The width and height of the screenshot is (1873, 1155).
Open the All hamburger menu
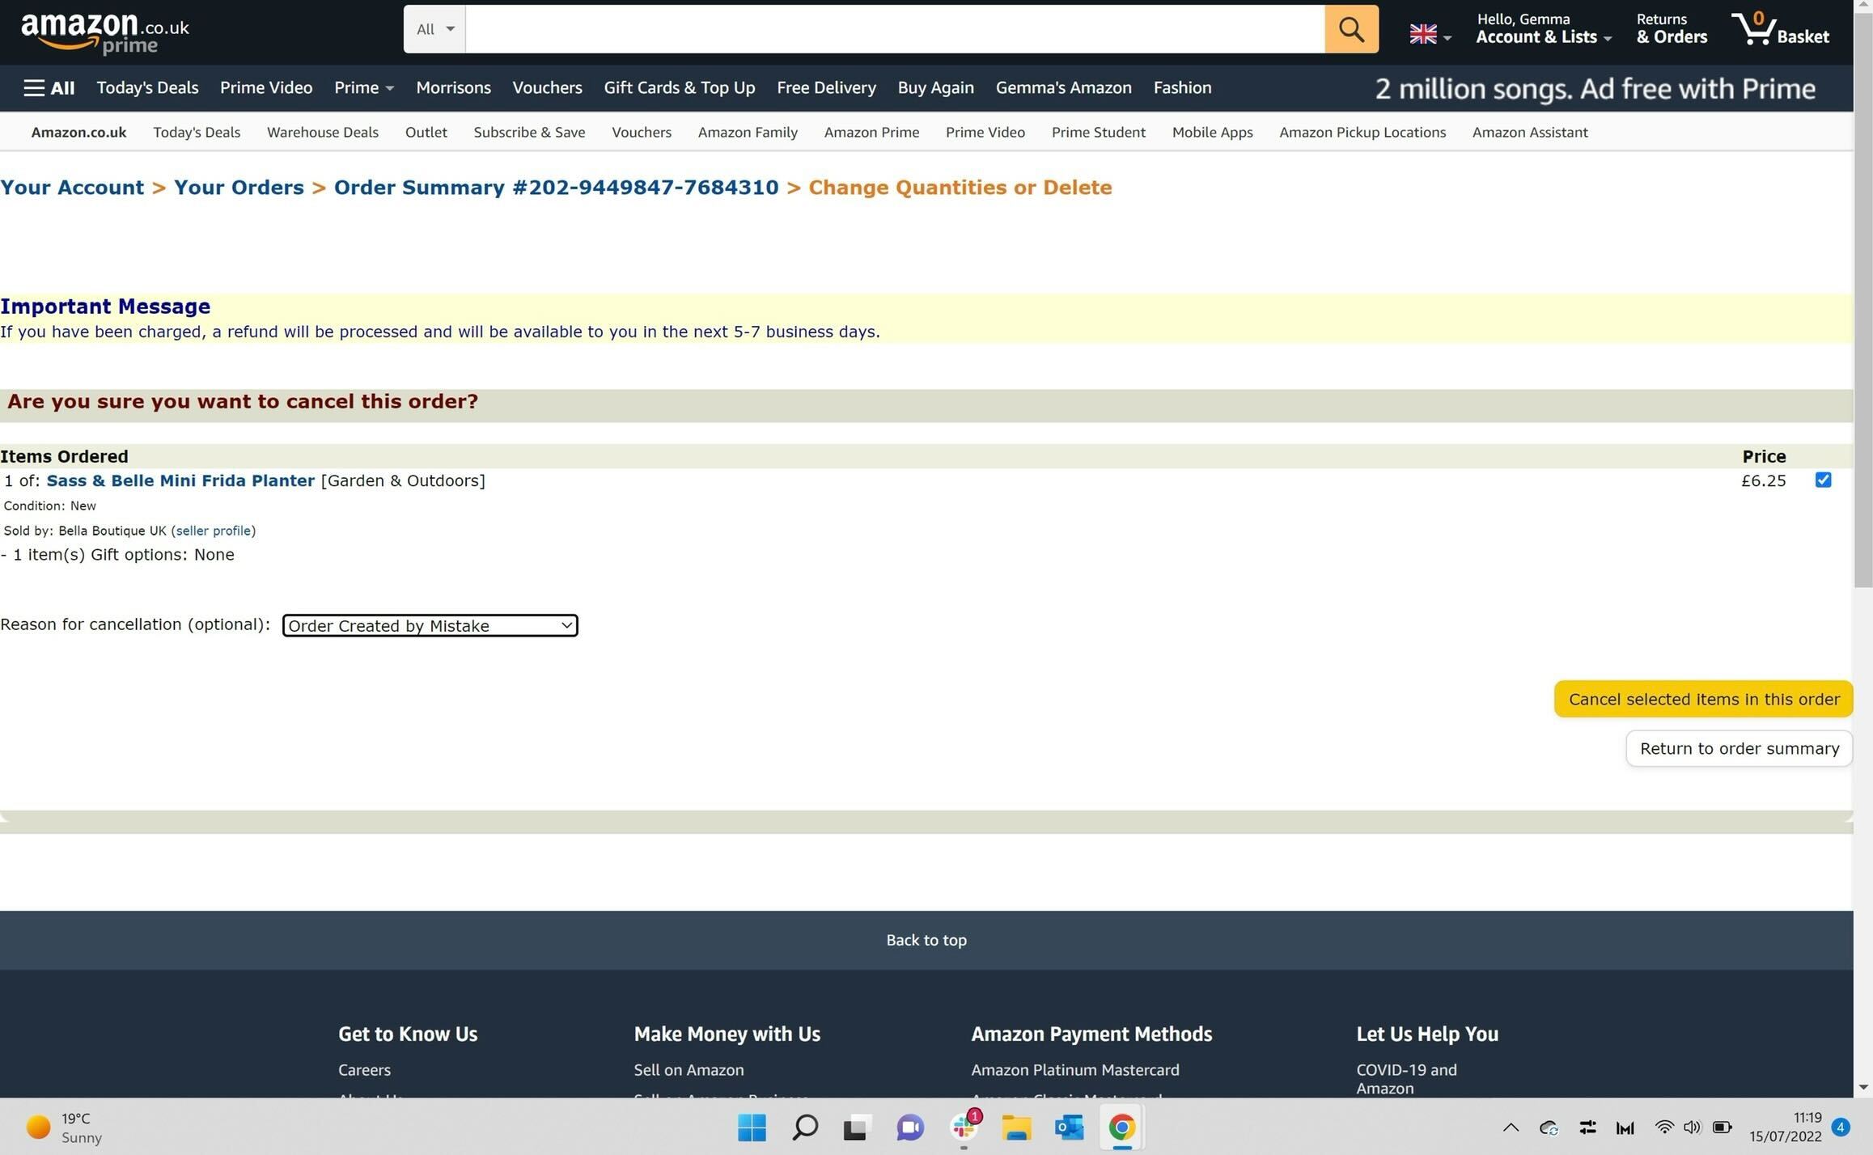(49, 88)
